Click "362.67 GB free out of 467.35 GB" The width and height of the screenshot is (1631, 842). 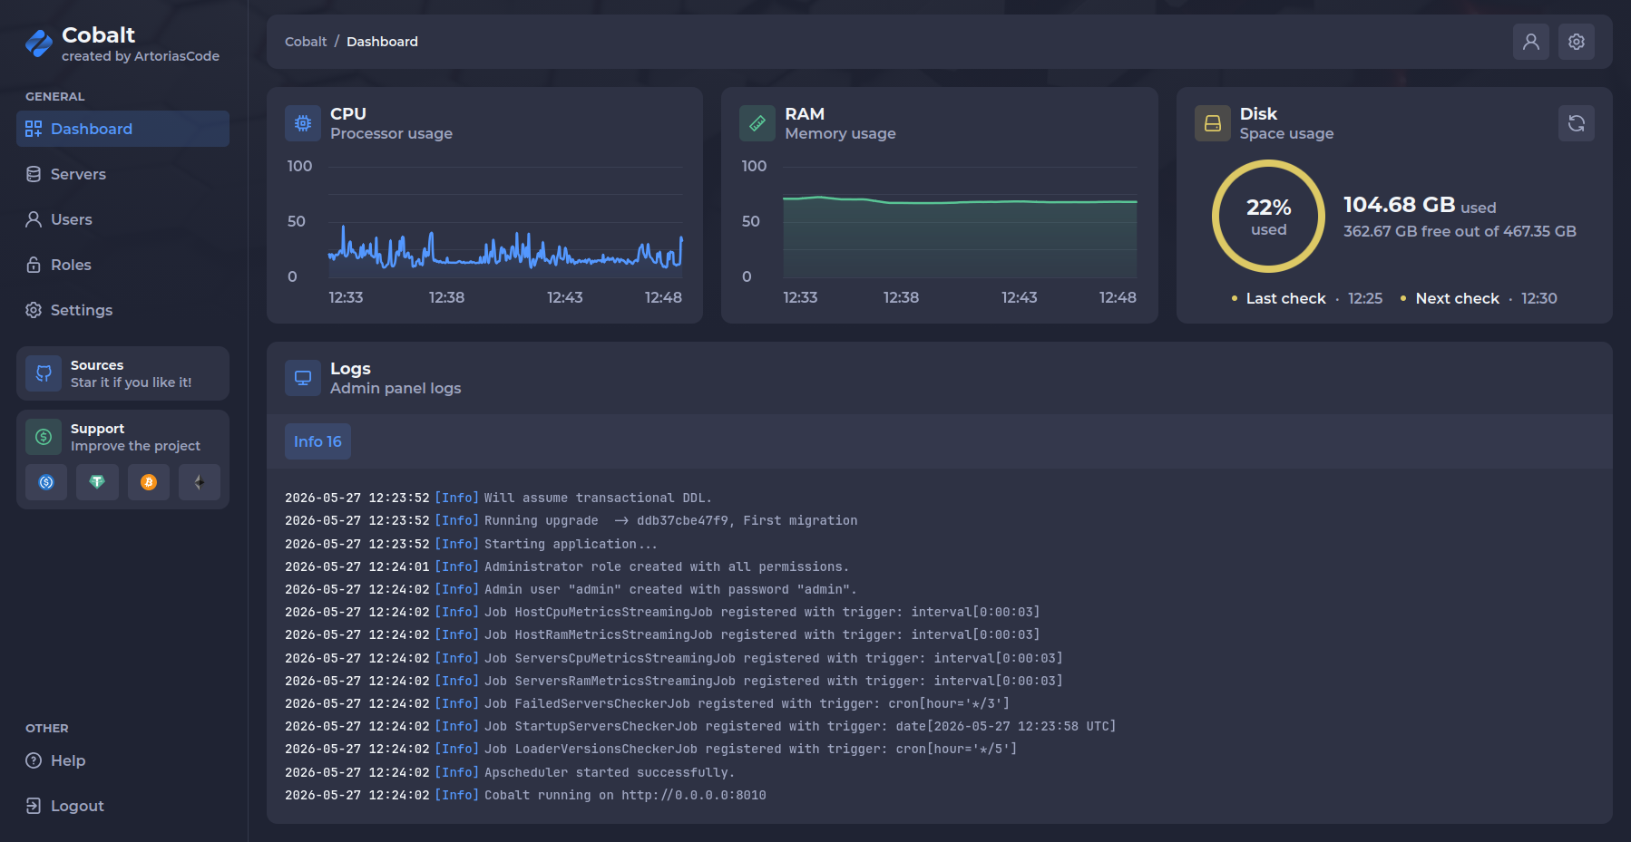(1460, 231)
